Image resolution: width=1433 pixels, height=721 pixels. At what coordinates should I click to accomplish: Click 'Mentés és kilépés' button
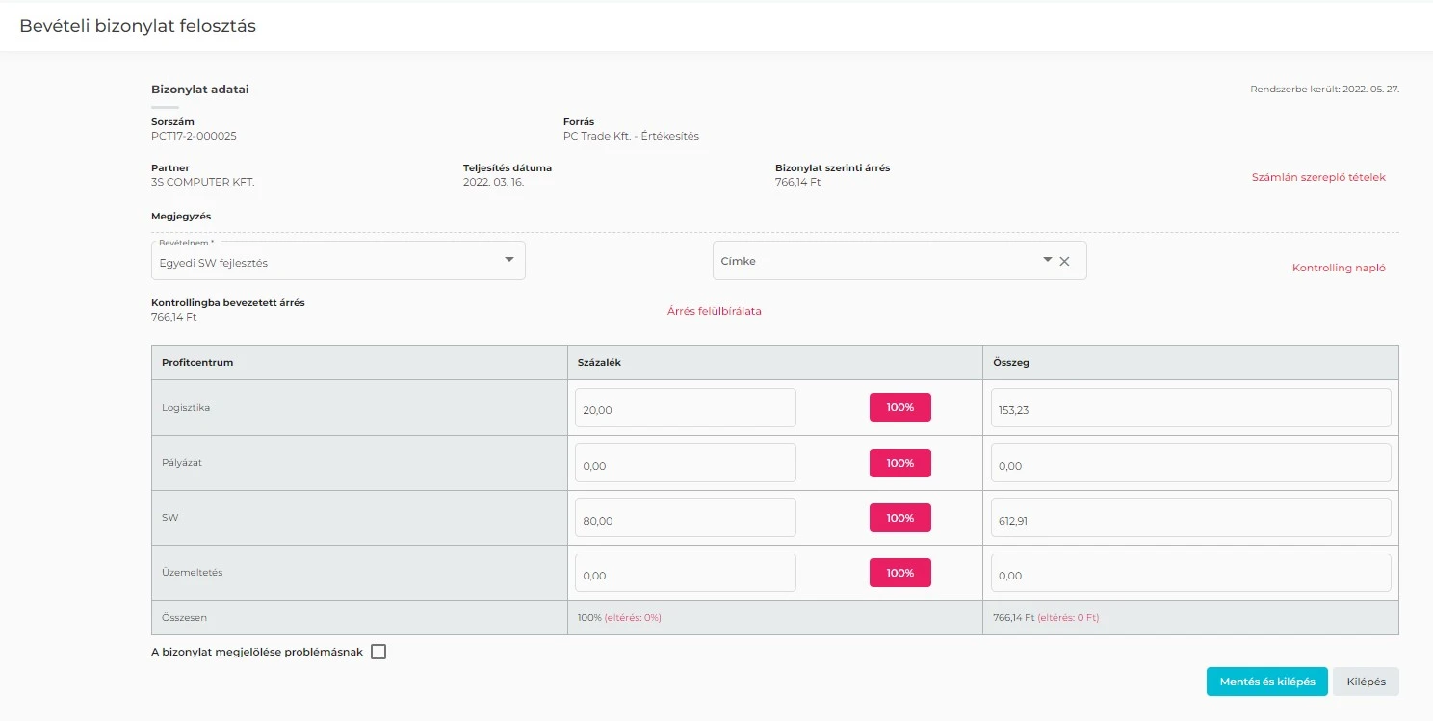pos(1266,682)
